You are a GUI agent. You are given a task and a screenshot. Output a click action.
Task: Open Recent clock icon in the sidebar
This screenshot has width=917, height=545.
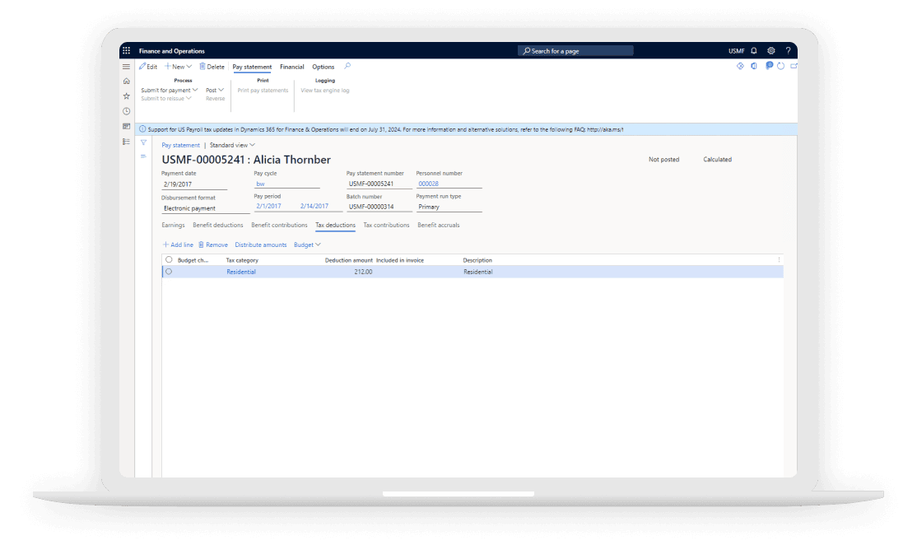126,111
